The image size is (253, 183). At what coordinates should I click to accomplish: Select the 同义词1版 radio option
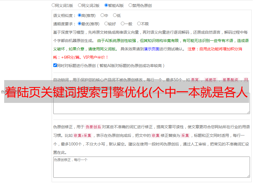(x=53, y=5)
